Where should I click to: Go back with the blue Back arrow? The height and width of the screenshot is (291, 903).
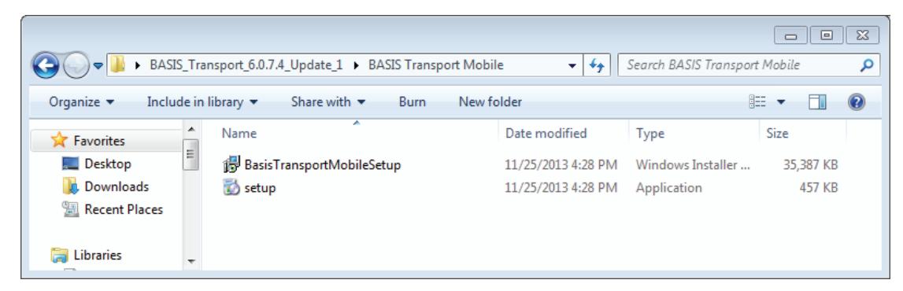click(x=46, y=65)
